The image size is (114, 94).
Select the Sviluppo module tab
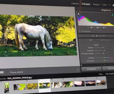(86, 4)
